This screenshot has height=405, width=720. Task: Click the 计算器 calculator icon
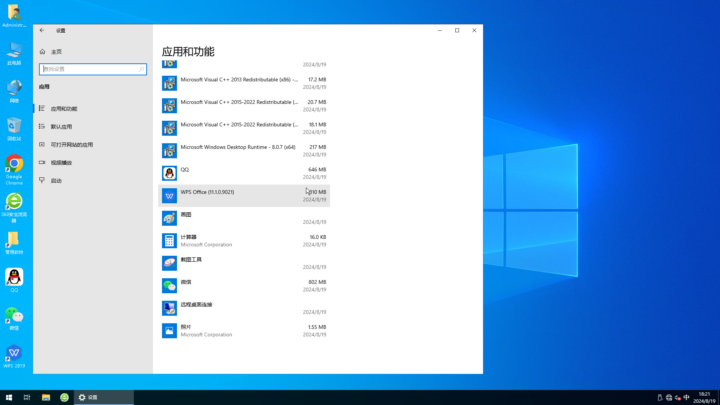pos(169,241)
